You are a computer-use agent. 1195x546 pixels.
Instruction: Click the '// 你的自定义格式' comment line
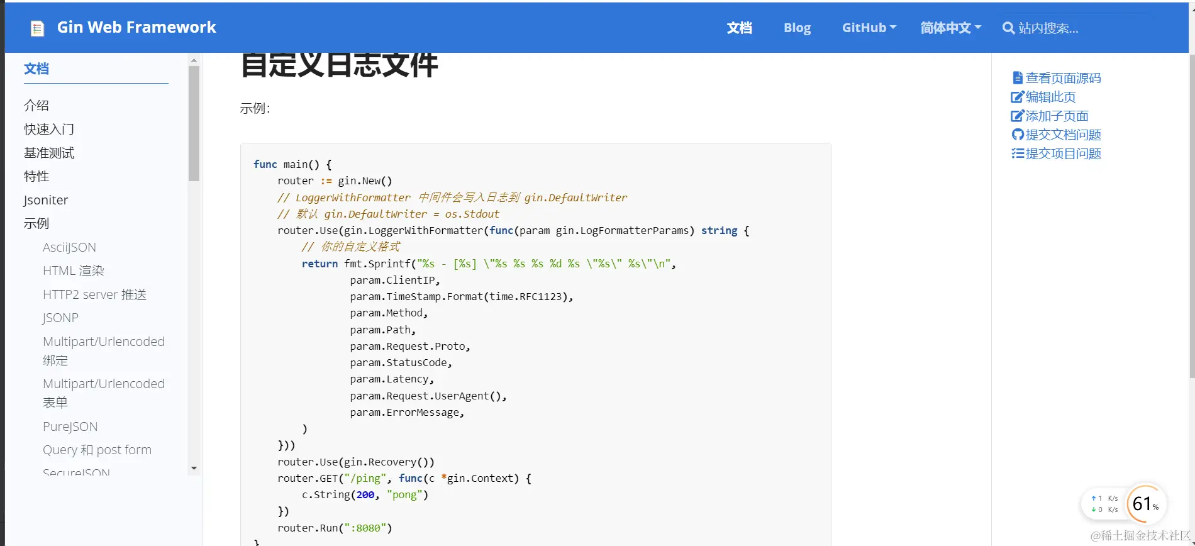[x=351, y=247]
